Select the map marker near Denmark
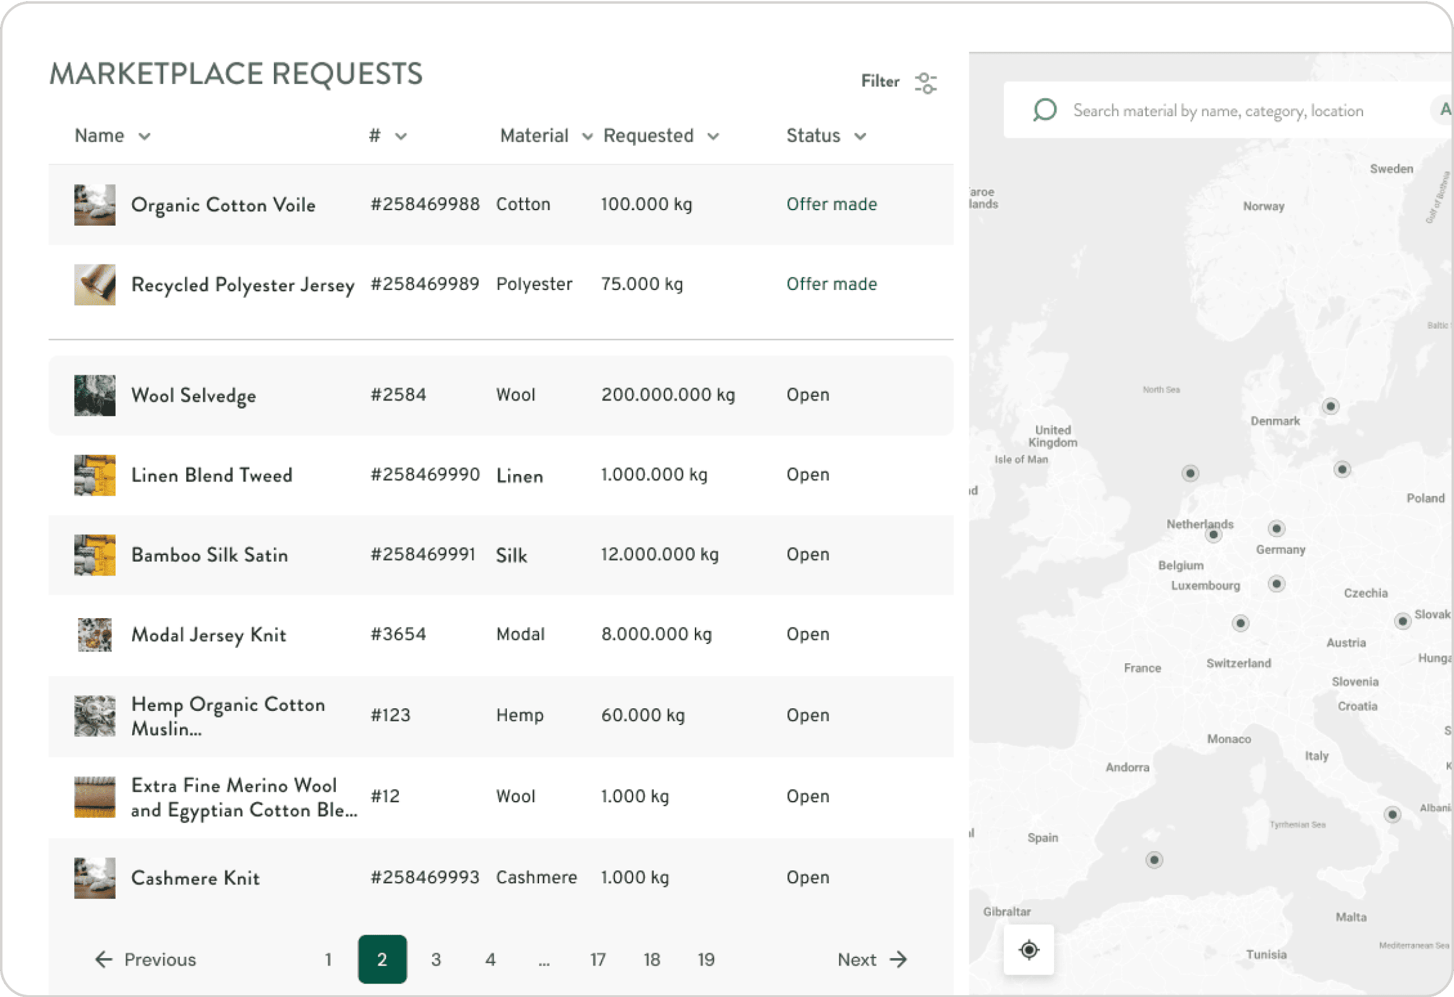Image resolution: width=1454 pixels, height=997 pixels. click(1330, 407)
